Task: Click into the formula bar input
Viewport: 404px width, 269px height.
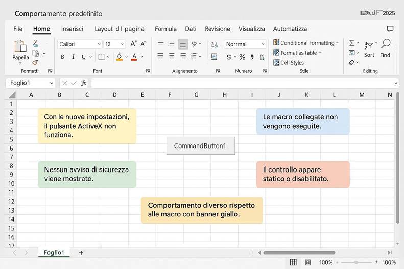Action: [242, 83]
